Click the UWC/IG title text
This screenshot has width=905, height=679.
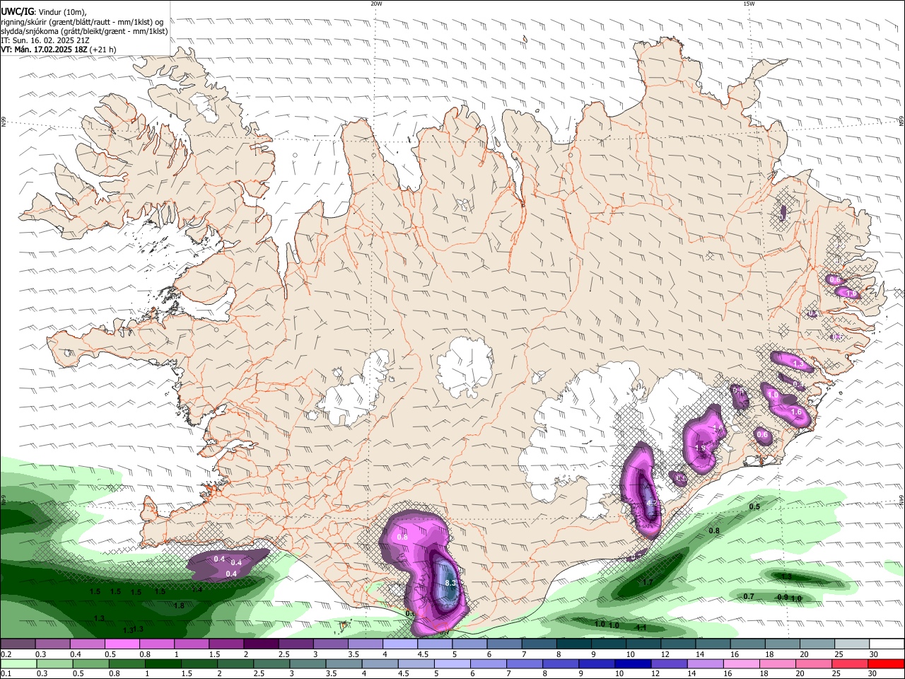point(17,11)
